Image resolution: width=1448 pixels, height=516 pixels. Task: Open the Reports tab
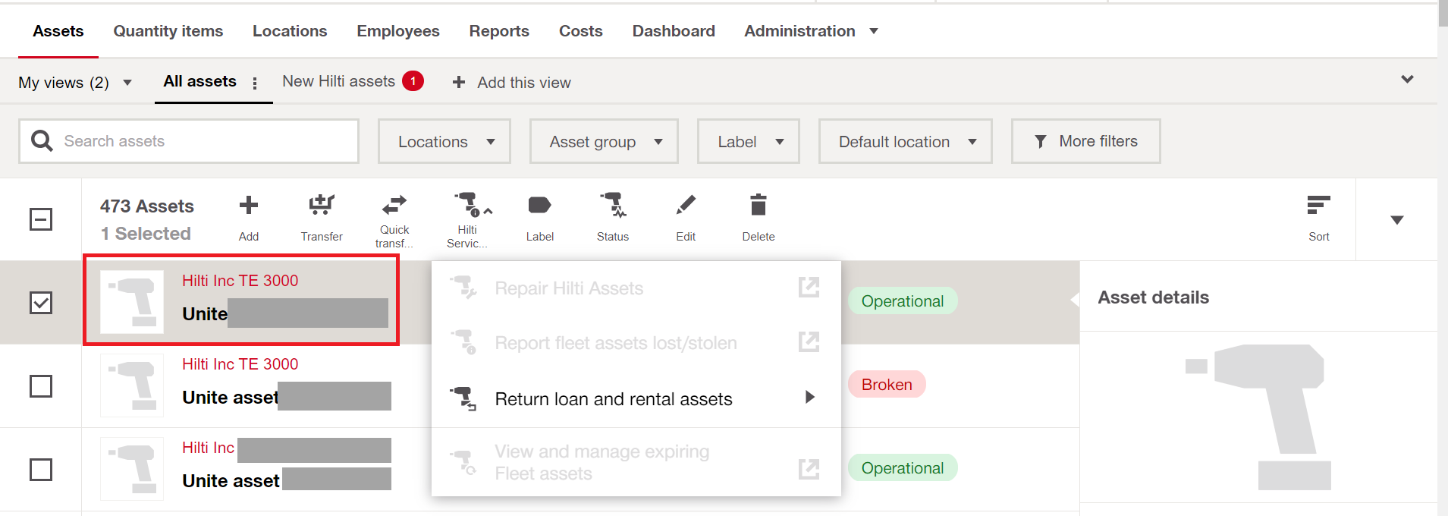pyautogui.click(x=499, y=31)
